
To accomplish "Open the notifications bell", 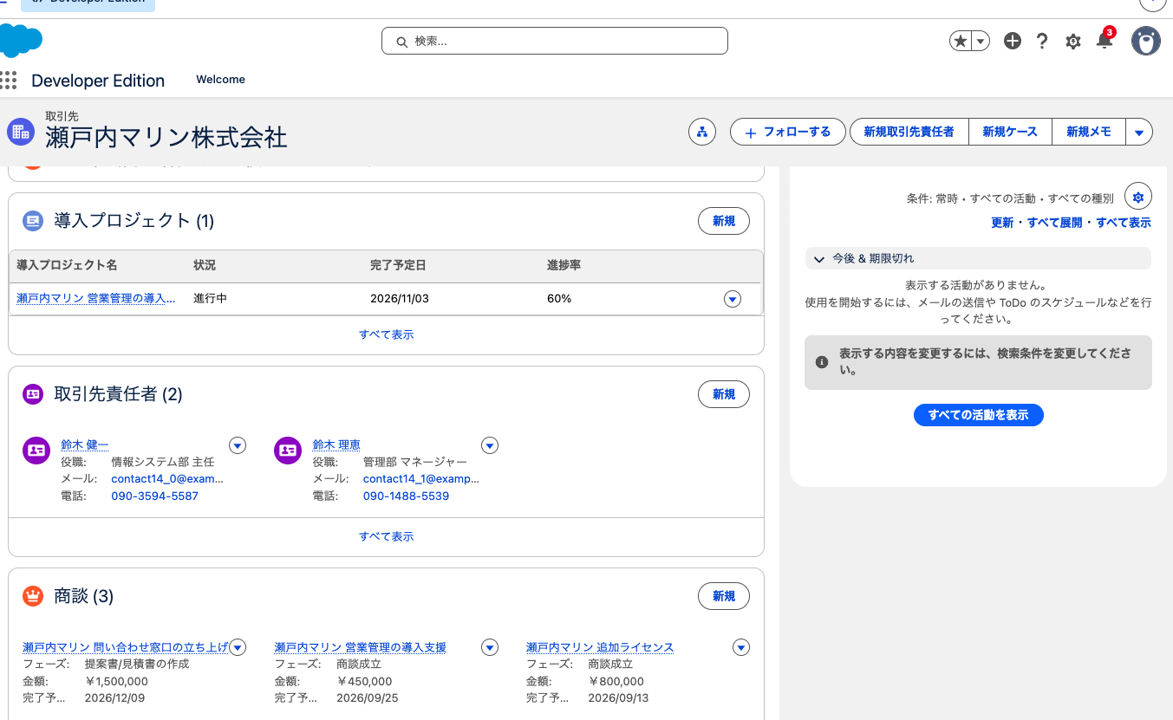I will (x=1104, y=41).
